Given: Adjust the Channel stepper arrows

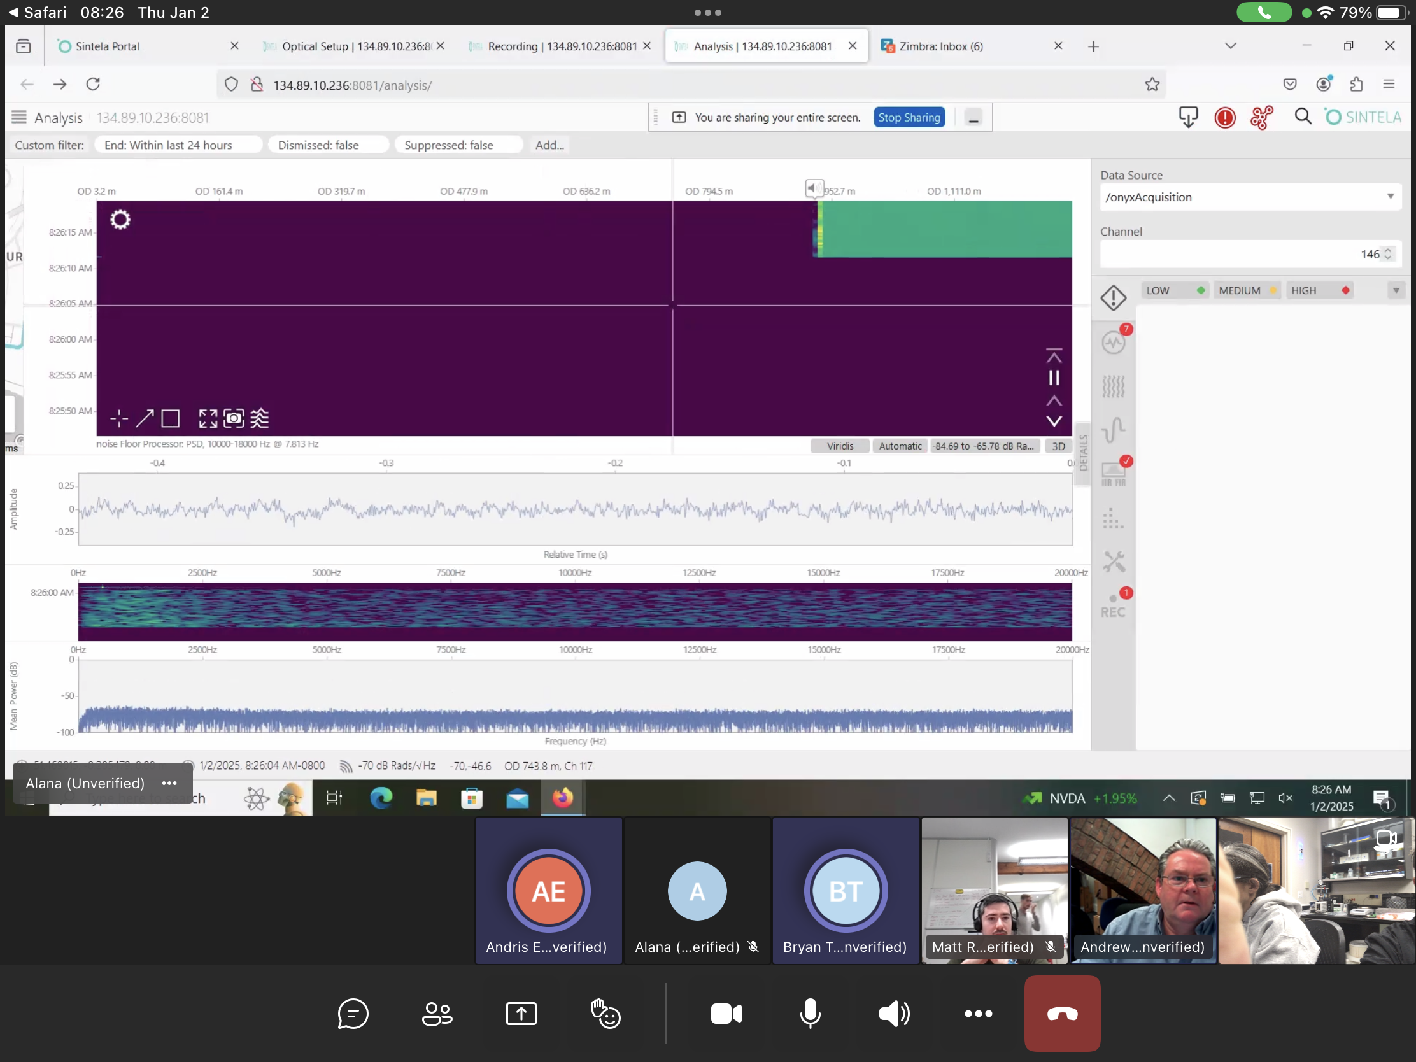Looking at the screenshot, I should point(1387,254).
